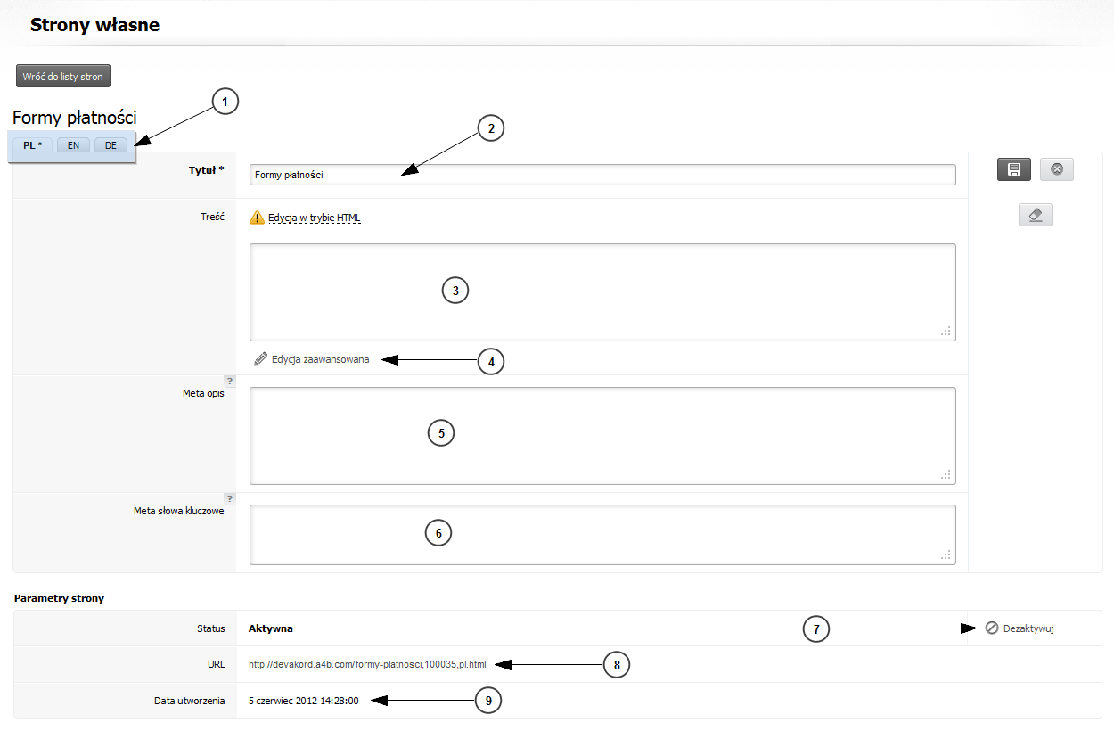
Task: Click the Edycja w trybie HTML link
Action: [314, 218]
